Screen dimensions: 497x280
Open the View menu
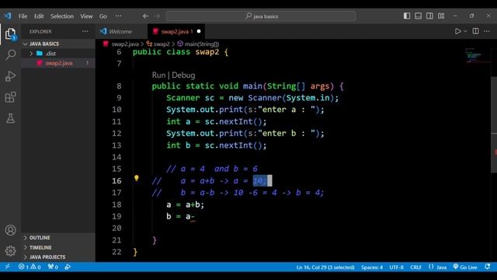[86, 16]
